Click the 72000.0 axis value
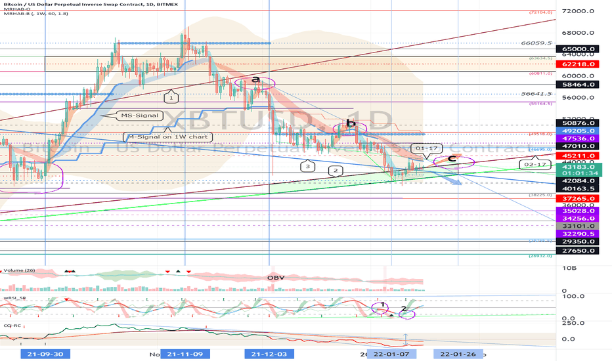Viewport: 612px width, 361px height. pyautogui.click(x=578, y=11)
